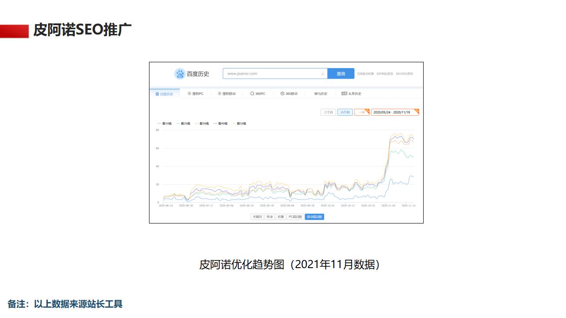Open the 2020/05/24 - 2020/11/19 date picker

pos(395,112)
